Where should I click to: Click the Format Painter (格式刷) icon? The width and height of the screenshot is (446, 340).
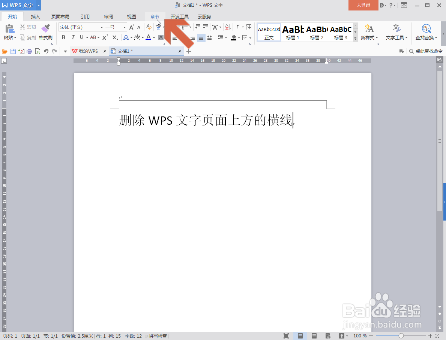coord(45,28)
